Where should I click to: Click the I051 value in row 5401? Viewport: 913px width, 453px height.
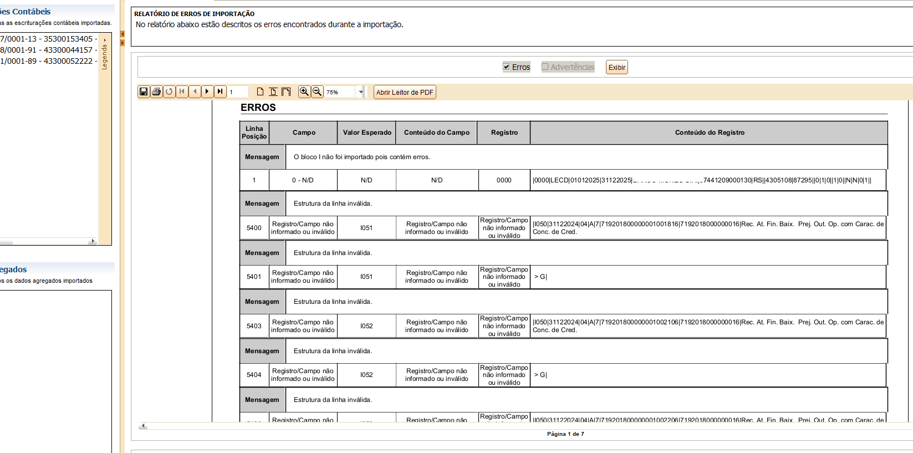click(x=366, y=277)
